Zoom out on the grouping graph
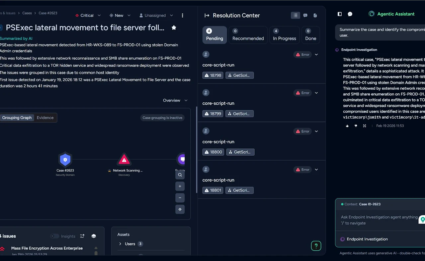Viewport: 425px width, 261px height. pyautogui.click(x=180, y=198)
